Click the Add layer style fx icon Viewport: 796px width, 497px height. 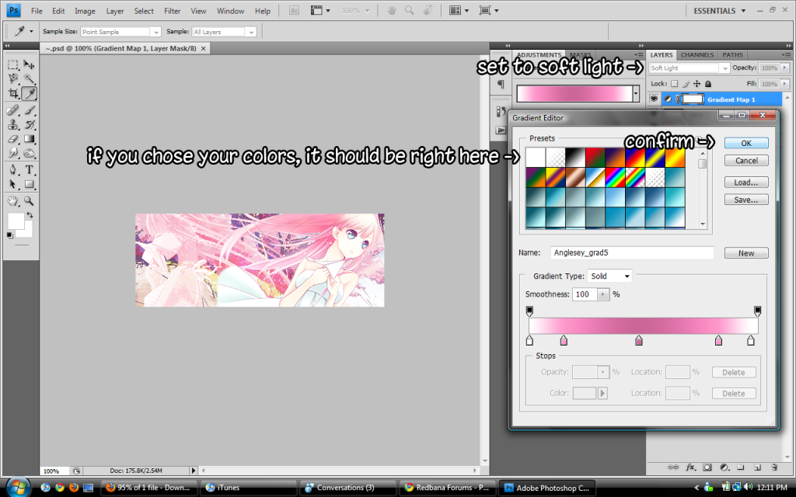(x=690, y=467)
